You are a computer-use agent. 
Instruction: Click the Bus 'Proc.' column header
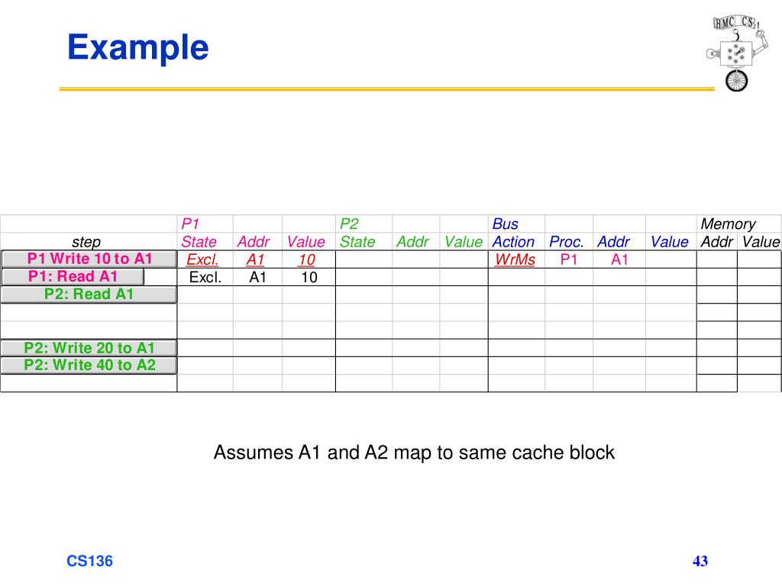567,242
